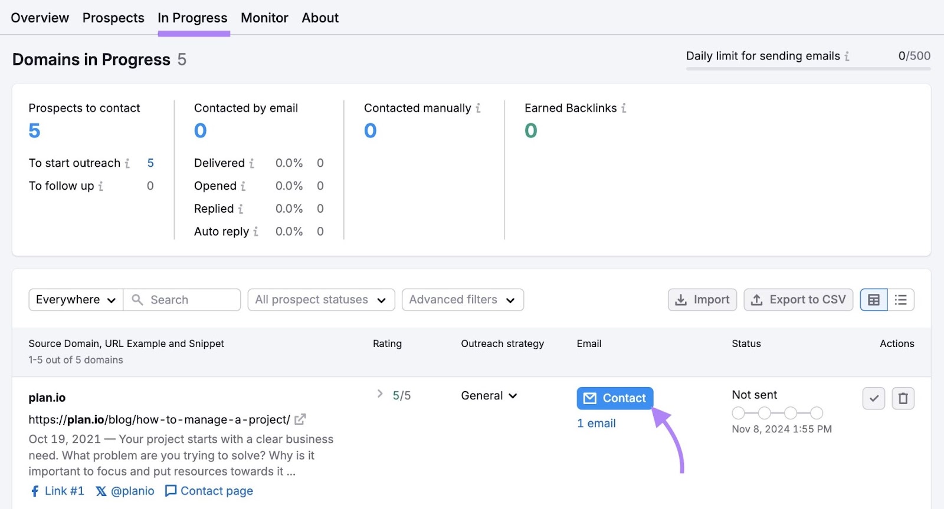Image resolution: width=944 pixels, height=509 pixels.
Task: Click first status step circle under Not sent
Action: tap(738, 413)
